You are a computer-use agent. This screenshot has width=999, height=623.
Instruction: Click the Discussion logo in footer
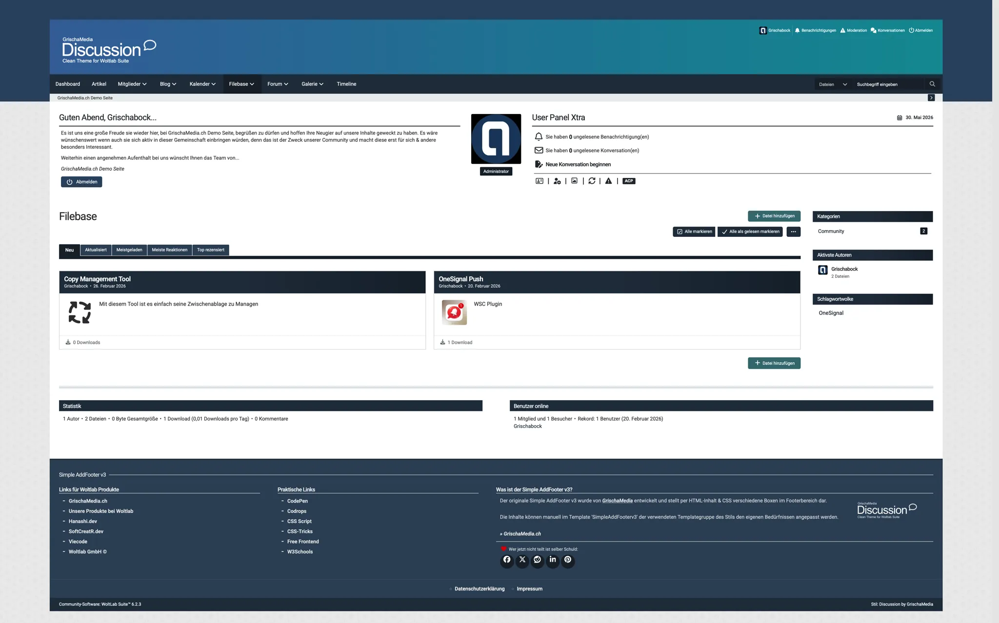coord(887,510)
